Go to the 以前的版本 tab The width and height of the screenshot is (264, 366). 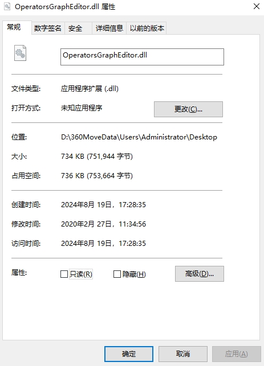tap(147, 28)
